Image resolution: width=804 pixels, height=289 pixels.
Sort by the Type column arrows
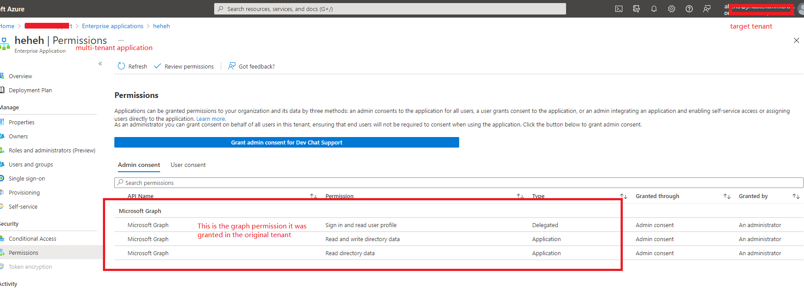tap(624, 196)
